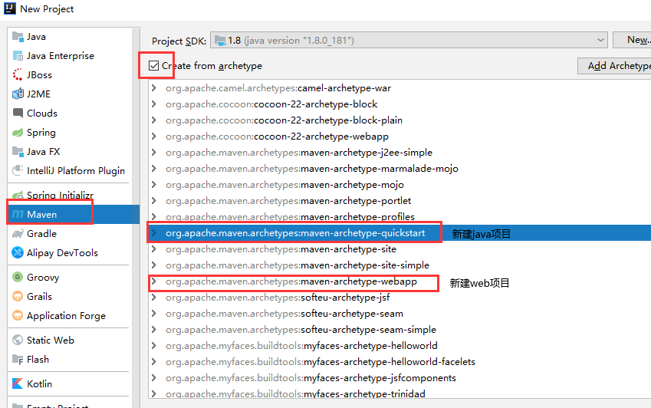This screenshot has height=408, width=651.
Task: Expand maven-archetype-quickstart entry
Action: click(154, 233)
